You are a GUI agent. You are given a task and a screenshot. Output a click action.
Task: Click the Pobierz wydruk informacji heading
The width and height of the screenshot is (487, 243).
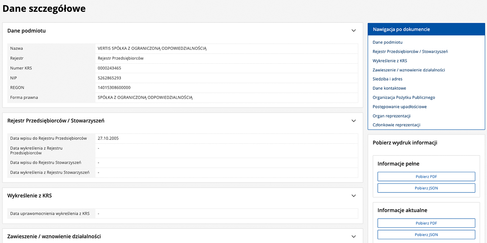[405, 143]
